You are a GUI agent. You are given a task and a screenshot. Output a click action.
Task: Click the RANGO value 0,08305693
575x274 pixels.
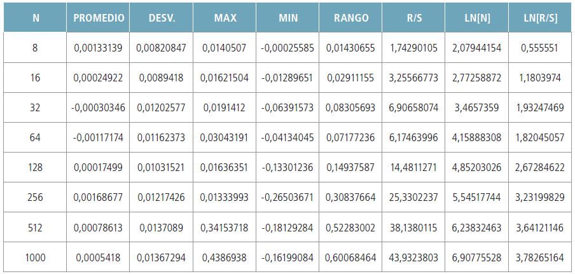point(351,108)
